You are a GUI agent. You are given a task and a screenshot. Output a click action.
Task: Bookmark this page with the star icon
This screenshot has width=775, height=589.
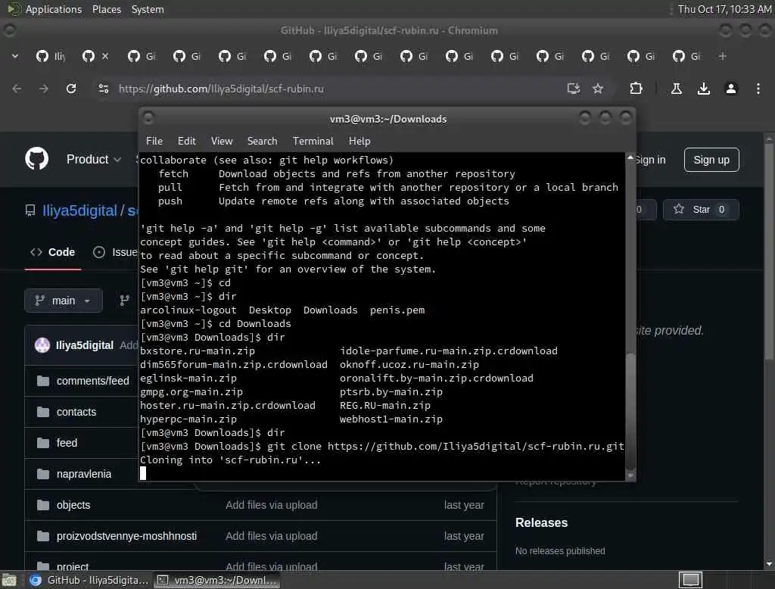[598, 89]
